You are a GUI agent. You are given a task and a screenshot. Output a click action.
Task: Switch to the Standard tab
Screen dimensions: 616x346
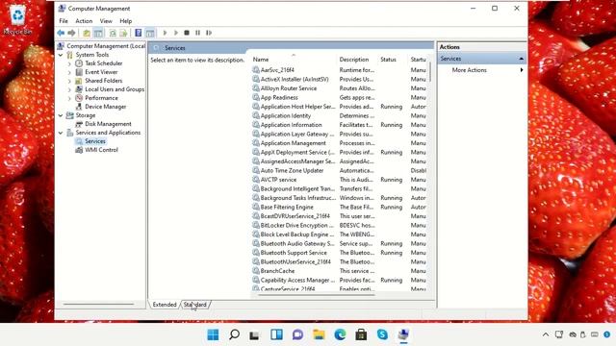point(195,305)
